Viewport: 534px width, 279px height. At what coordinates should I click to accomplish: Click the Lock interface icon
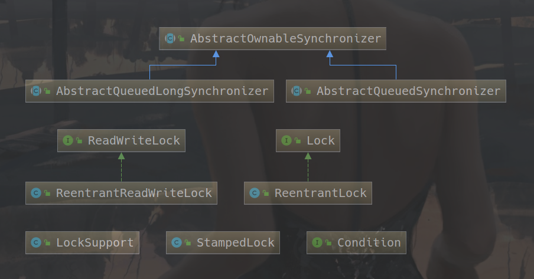(x=286, y=140)
